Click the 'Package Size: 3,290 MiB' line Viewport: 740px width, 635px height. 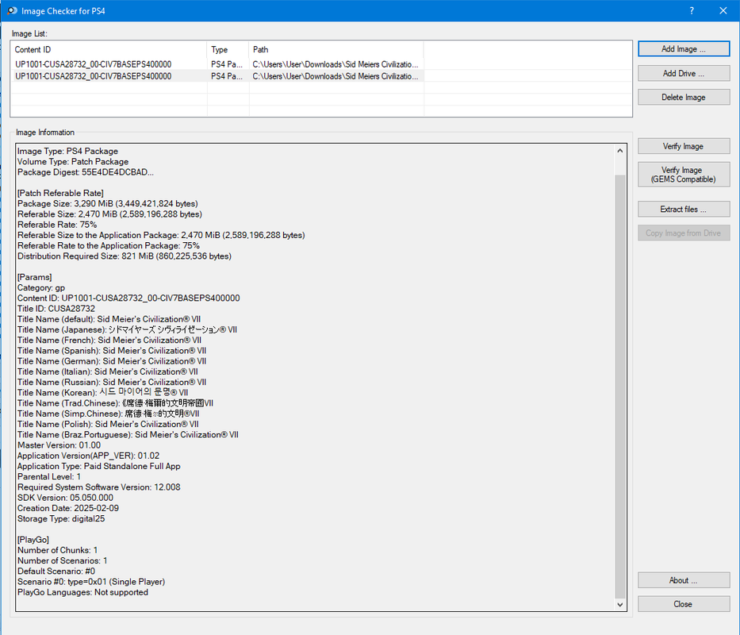coord(108,204)
